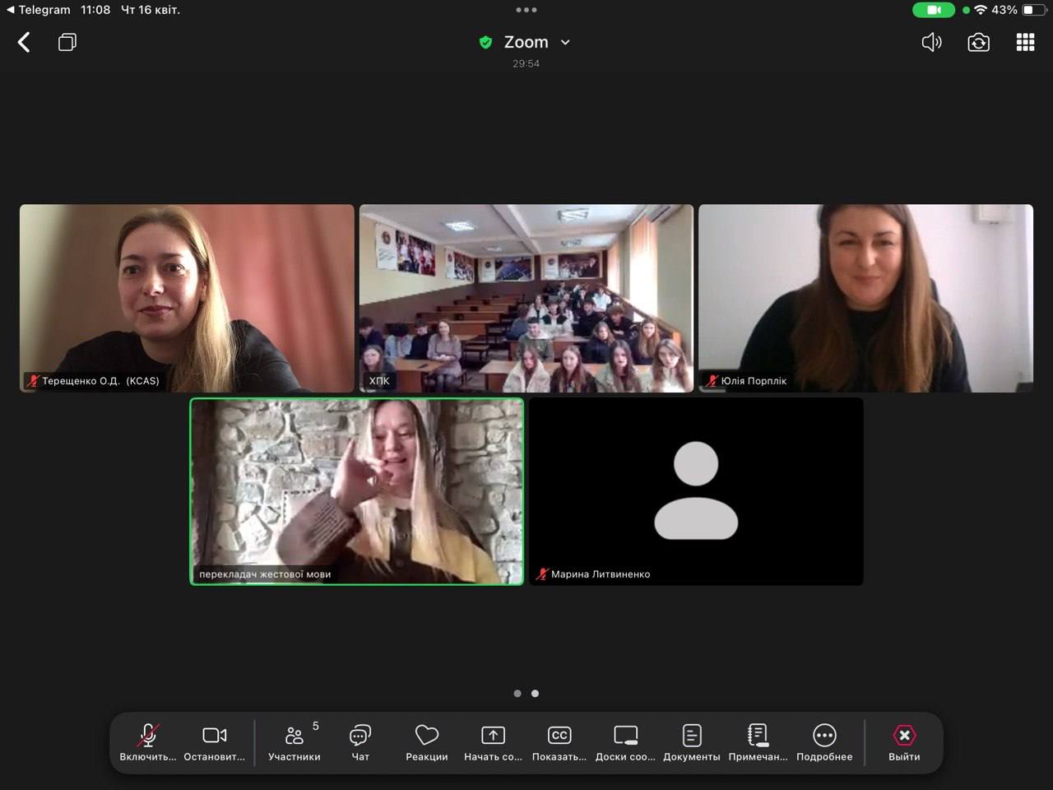This screenshot has width=1053, height=790.
Task: Show captions with the CC button
Action: tap(559, 741)
